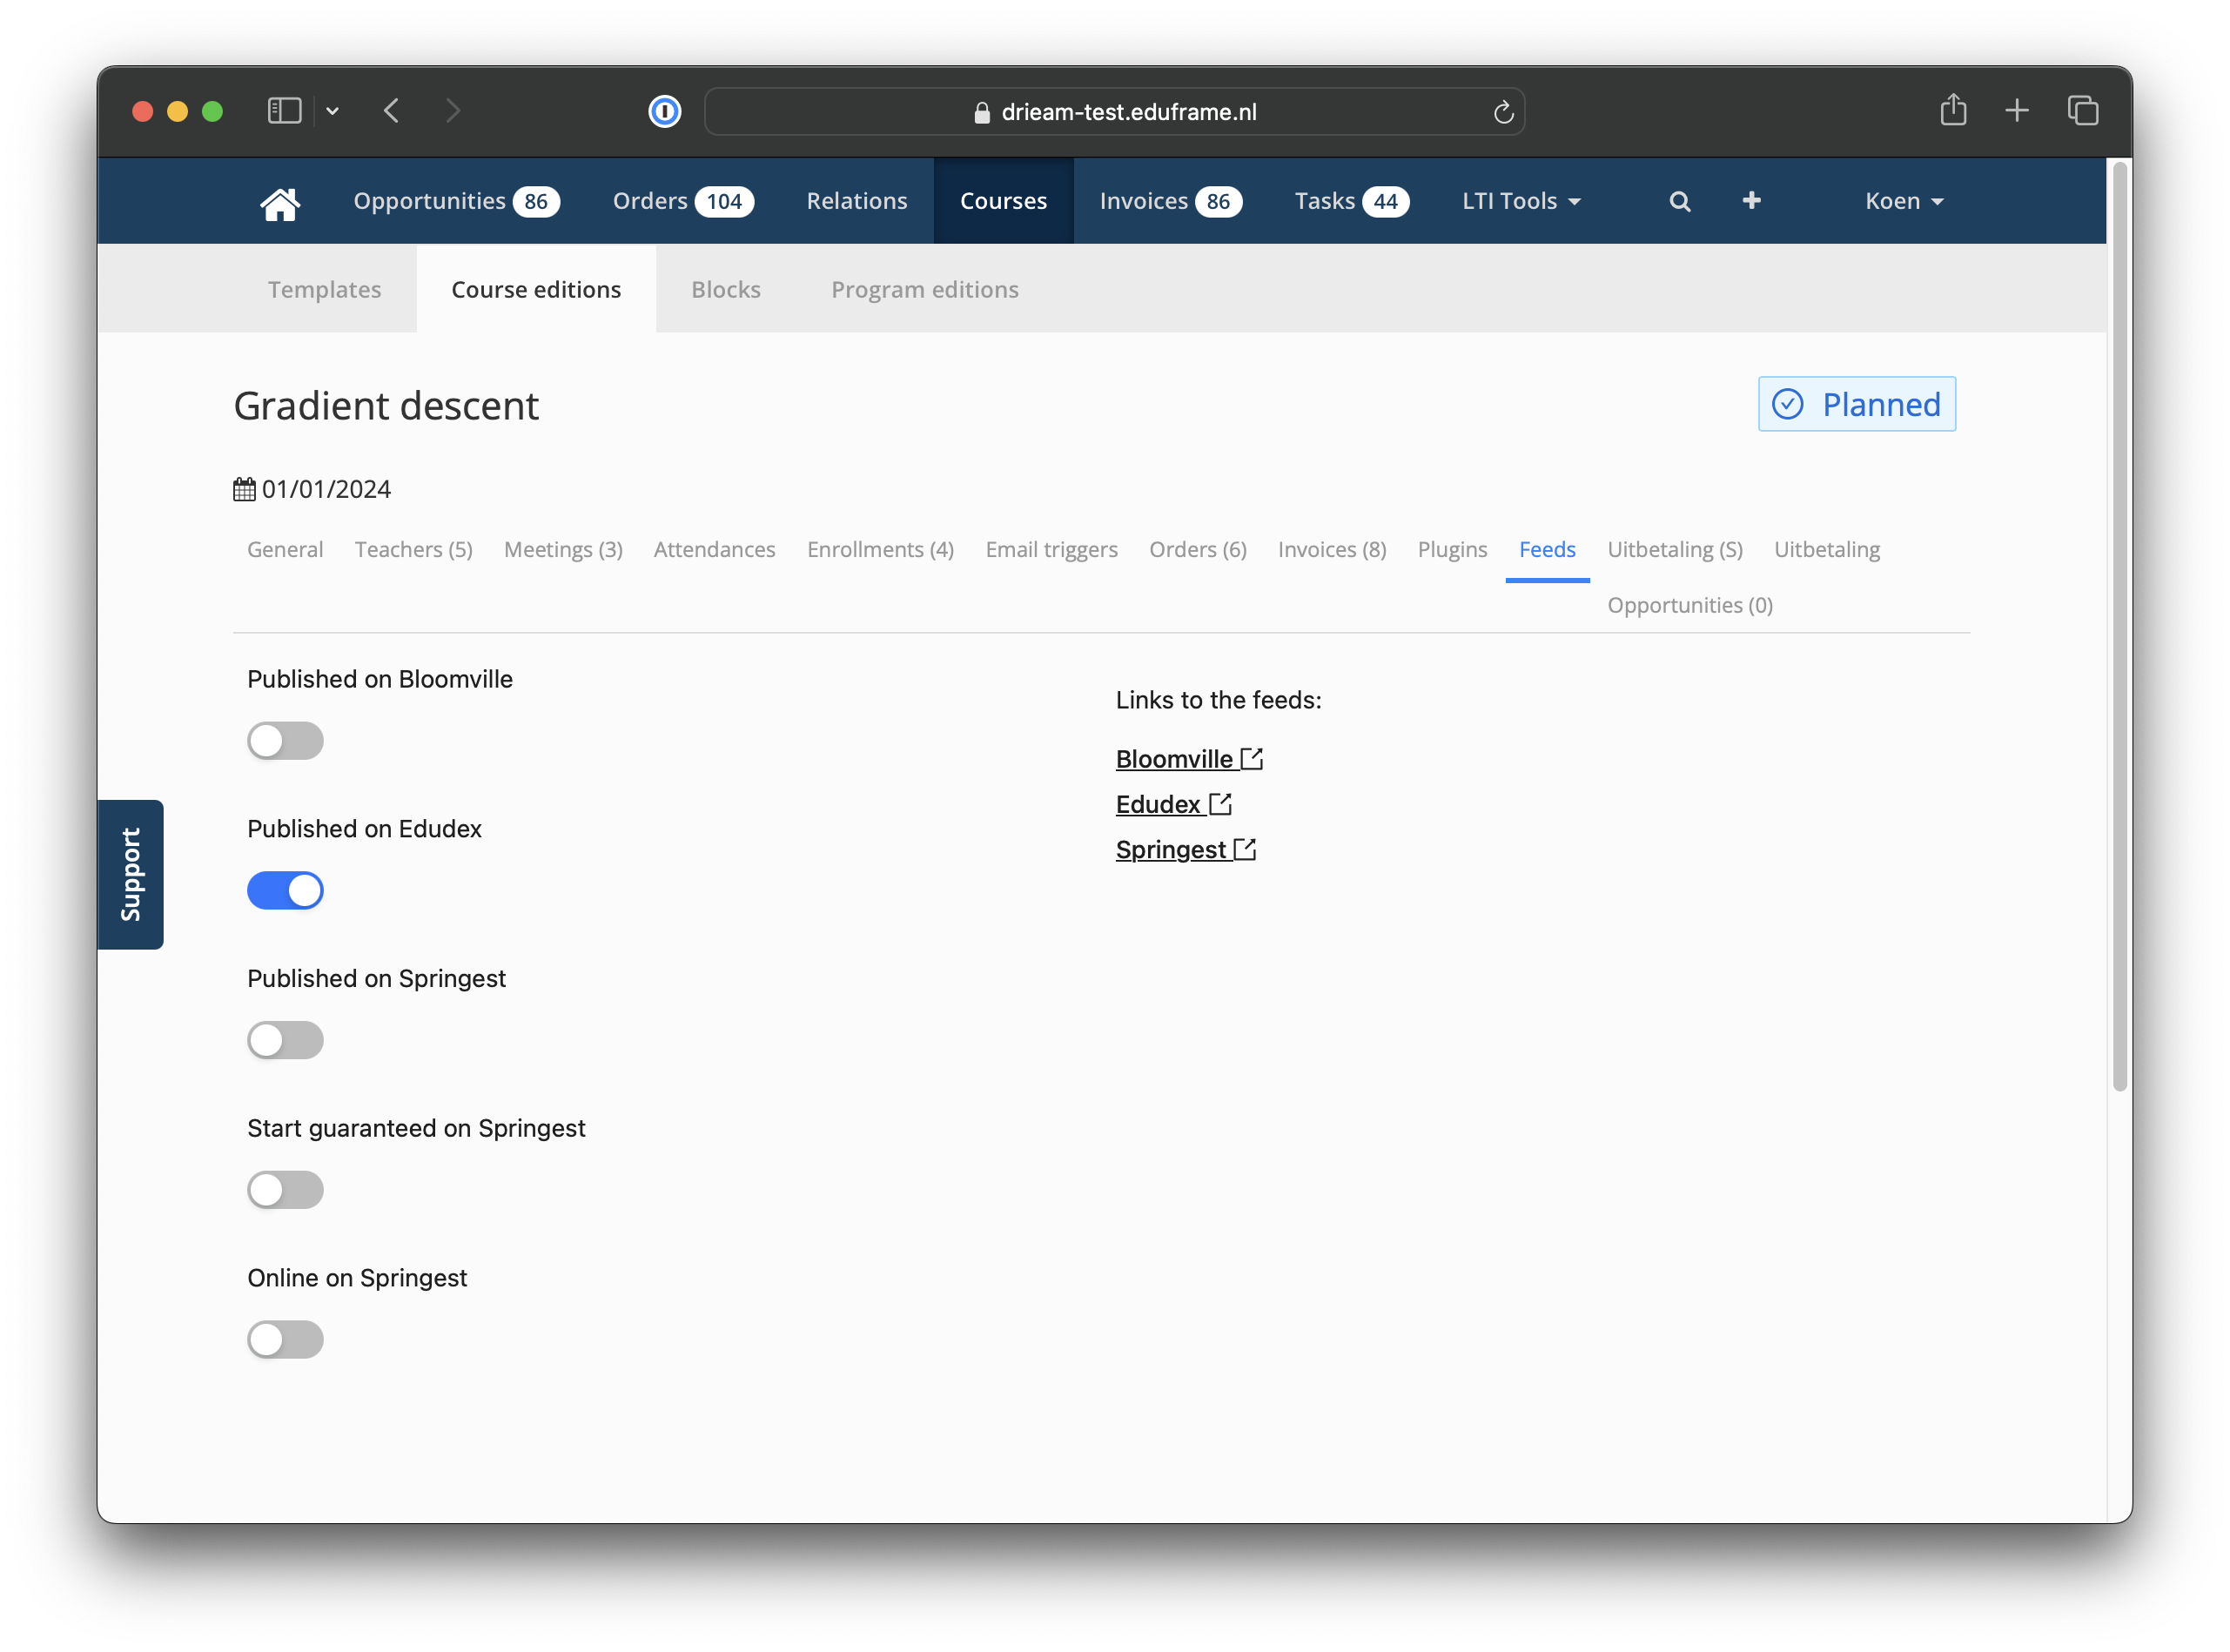2230x1652 pixels.
Task: Switch to the Course editions tab
Action: click(536, 289)
